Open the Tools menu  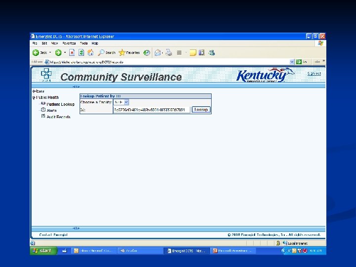(84, 43)
